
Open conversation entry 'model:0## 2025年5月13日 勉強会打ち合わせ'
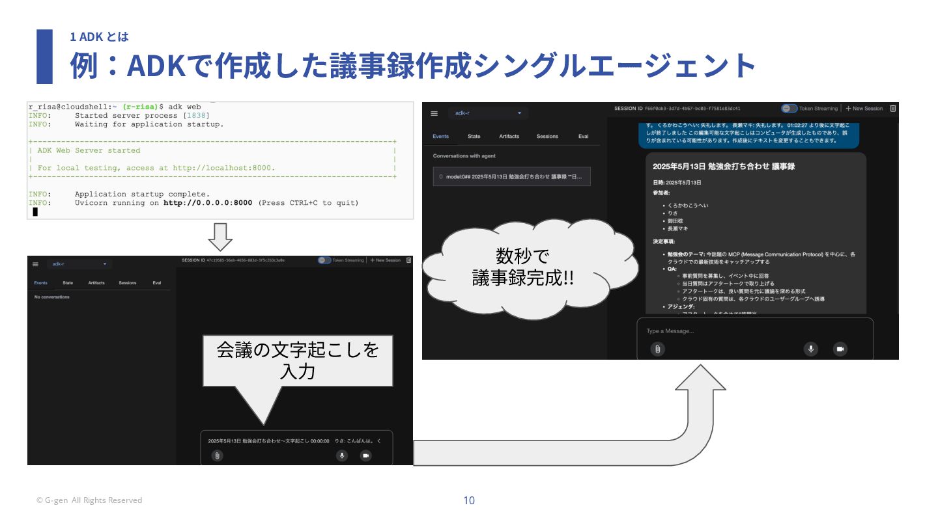pyautogui.click(x=512, y=176)
